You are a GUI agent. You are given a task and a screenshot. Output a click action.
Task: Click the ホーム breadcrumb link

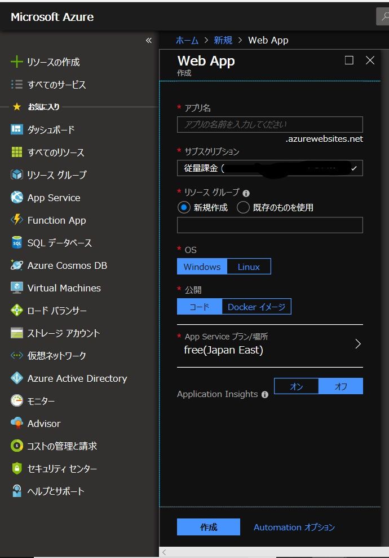[187, 40]
